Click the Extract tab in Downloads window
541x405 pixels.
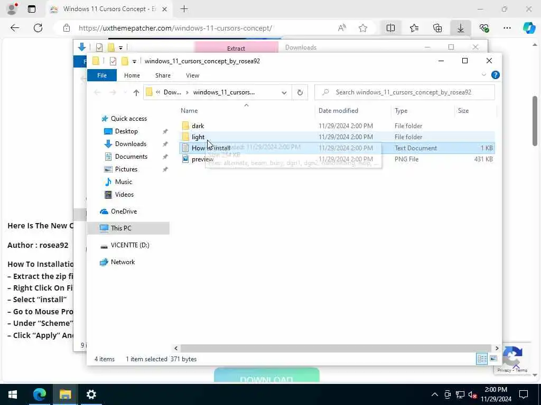[236, 47]
